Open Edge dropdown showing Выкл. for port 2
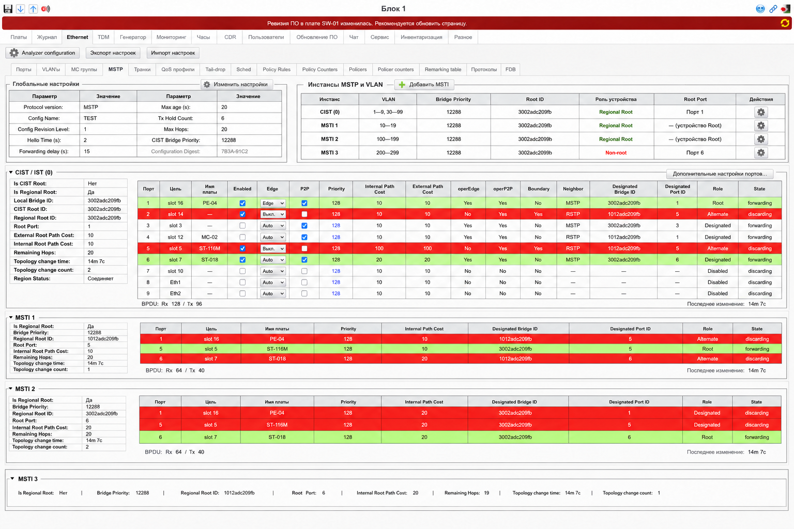 pos(273,214)
